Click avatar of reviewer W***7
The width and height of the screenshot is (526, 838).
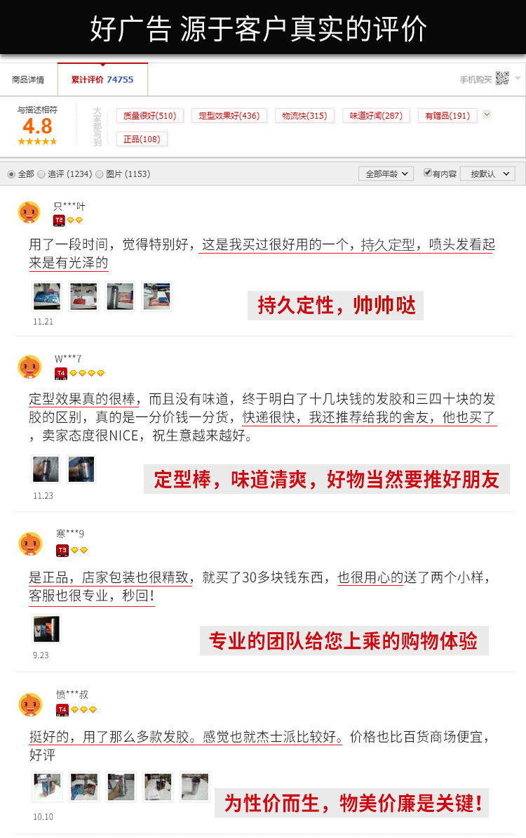pyautogui.click(x=29, y=367)
